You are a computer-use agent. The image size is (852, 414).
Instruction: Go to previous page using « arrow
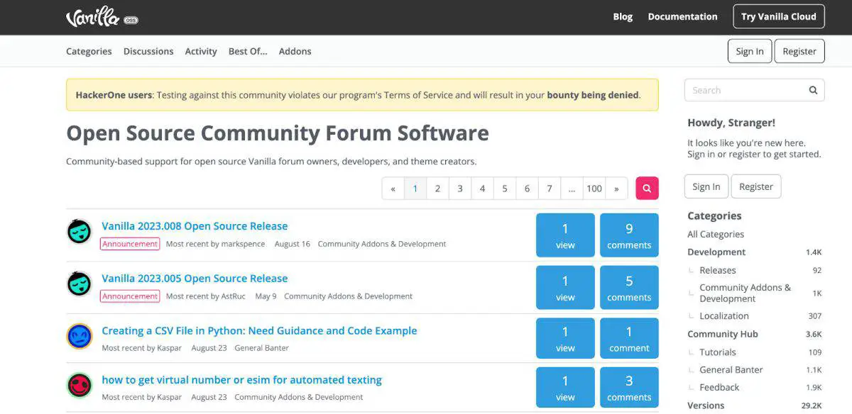point(393,189)
